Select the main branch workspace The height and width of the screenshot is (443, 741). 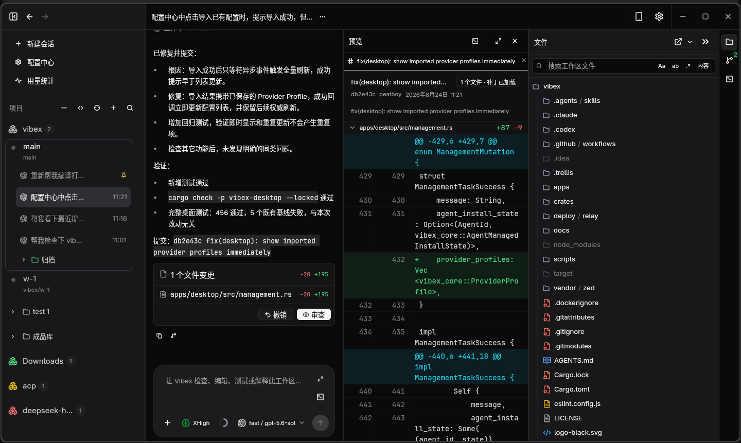(69, 152)
